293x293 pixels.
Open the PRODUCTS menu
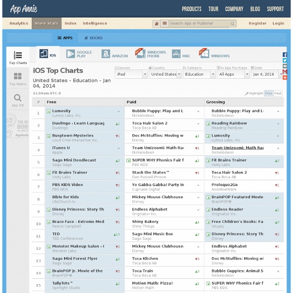(x=192, y=9)
